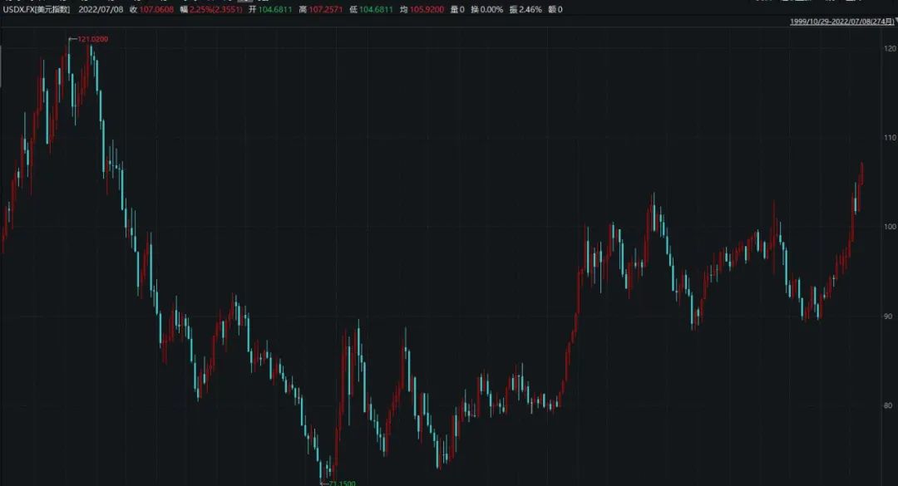
Task: Click the 100 price axis label
Action: pyautogui.click(x=890, y=227)
